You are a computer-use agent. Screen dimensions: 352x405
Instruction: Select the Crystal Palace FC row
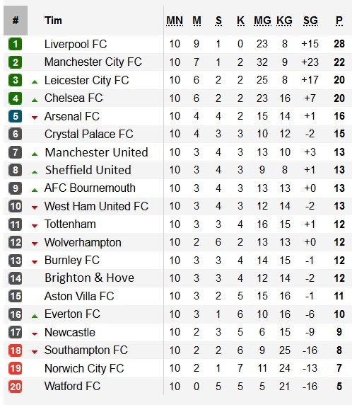pyautogui.click(x=177, y=134)
